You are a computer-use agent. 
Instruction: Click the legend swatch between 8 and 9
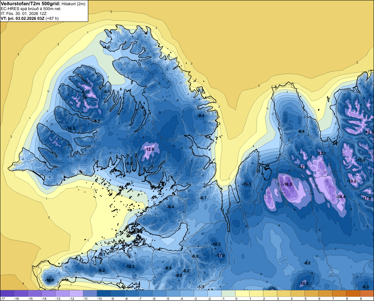click(353, 293)
